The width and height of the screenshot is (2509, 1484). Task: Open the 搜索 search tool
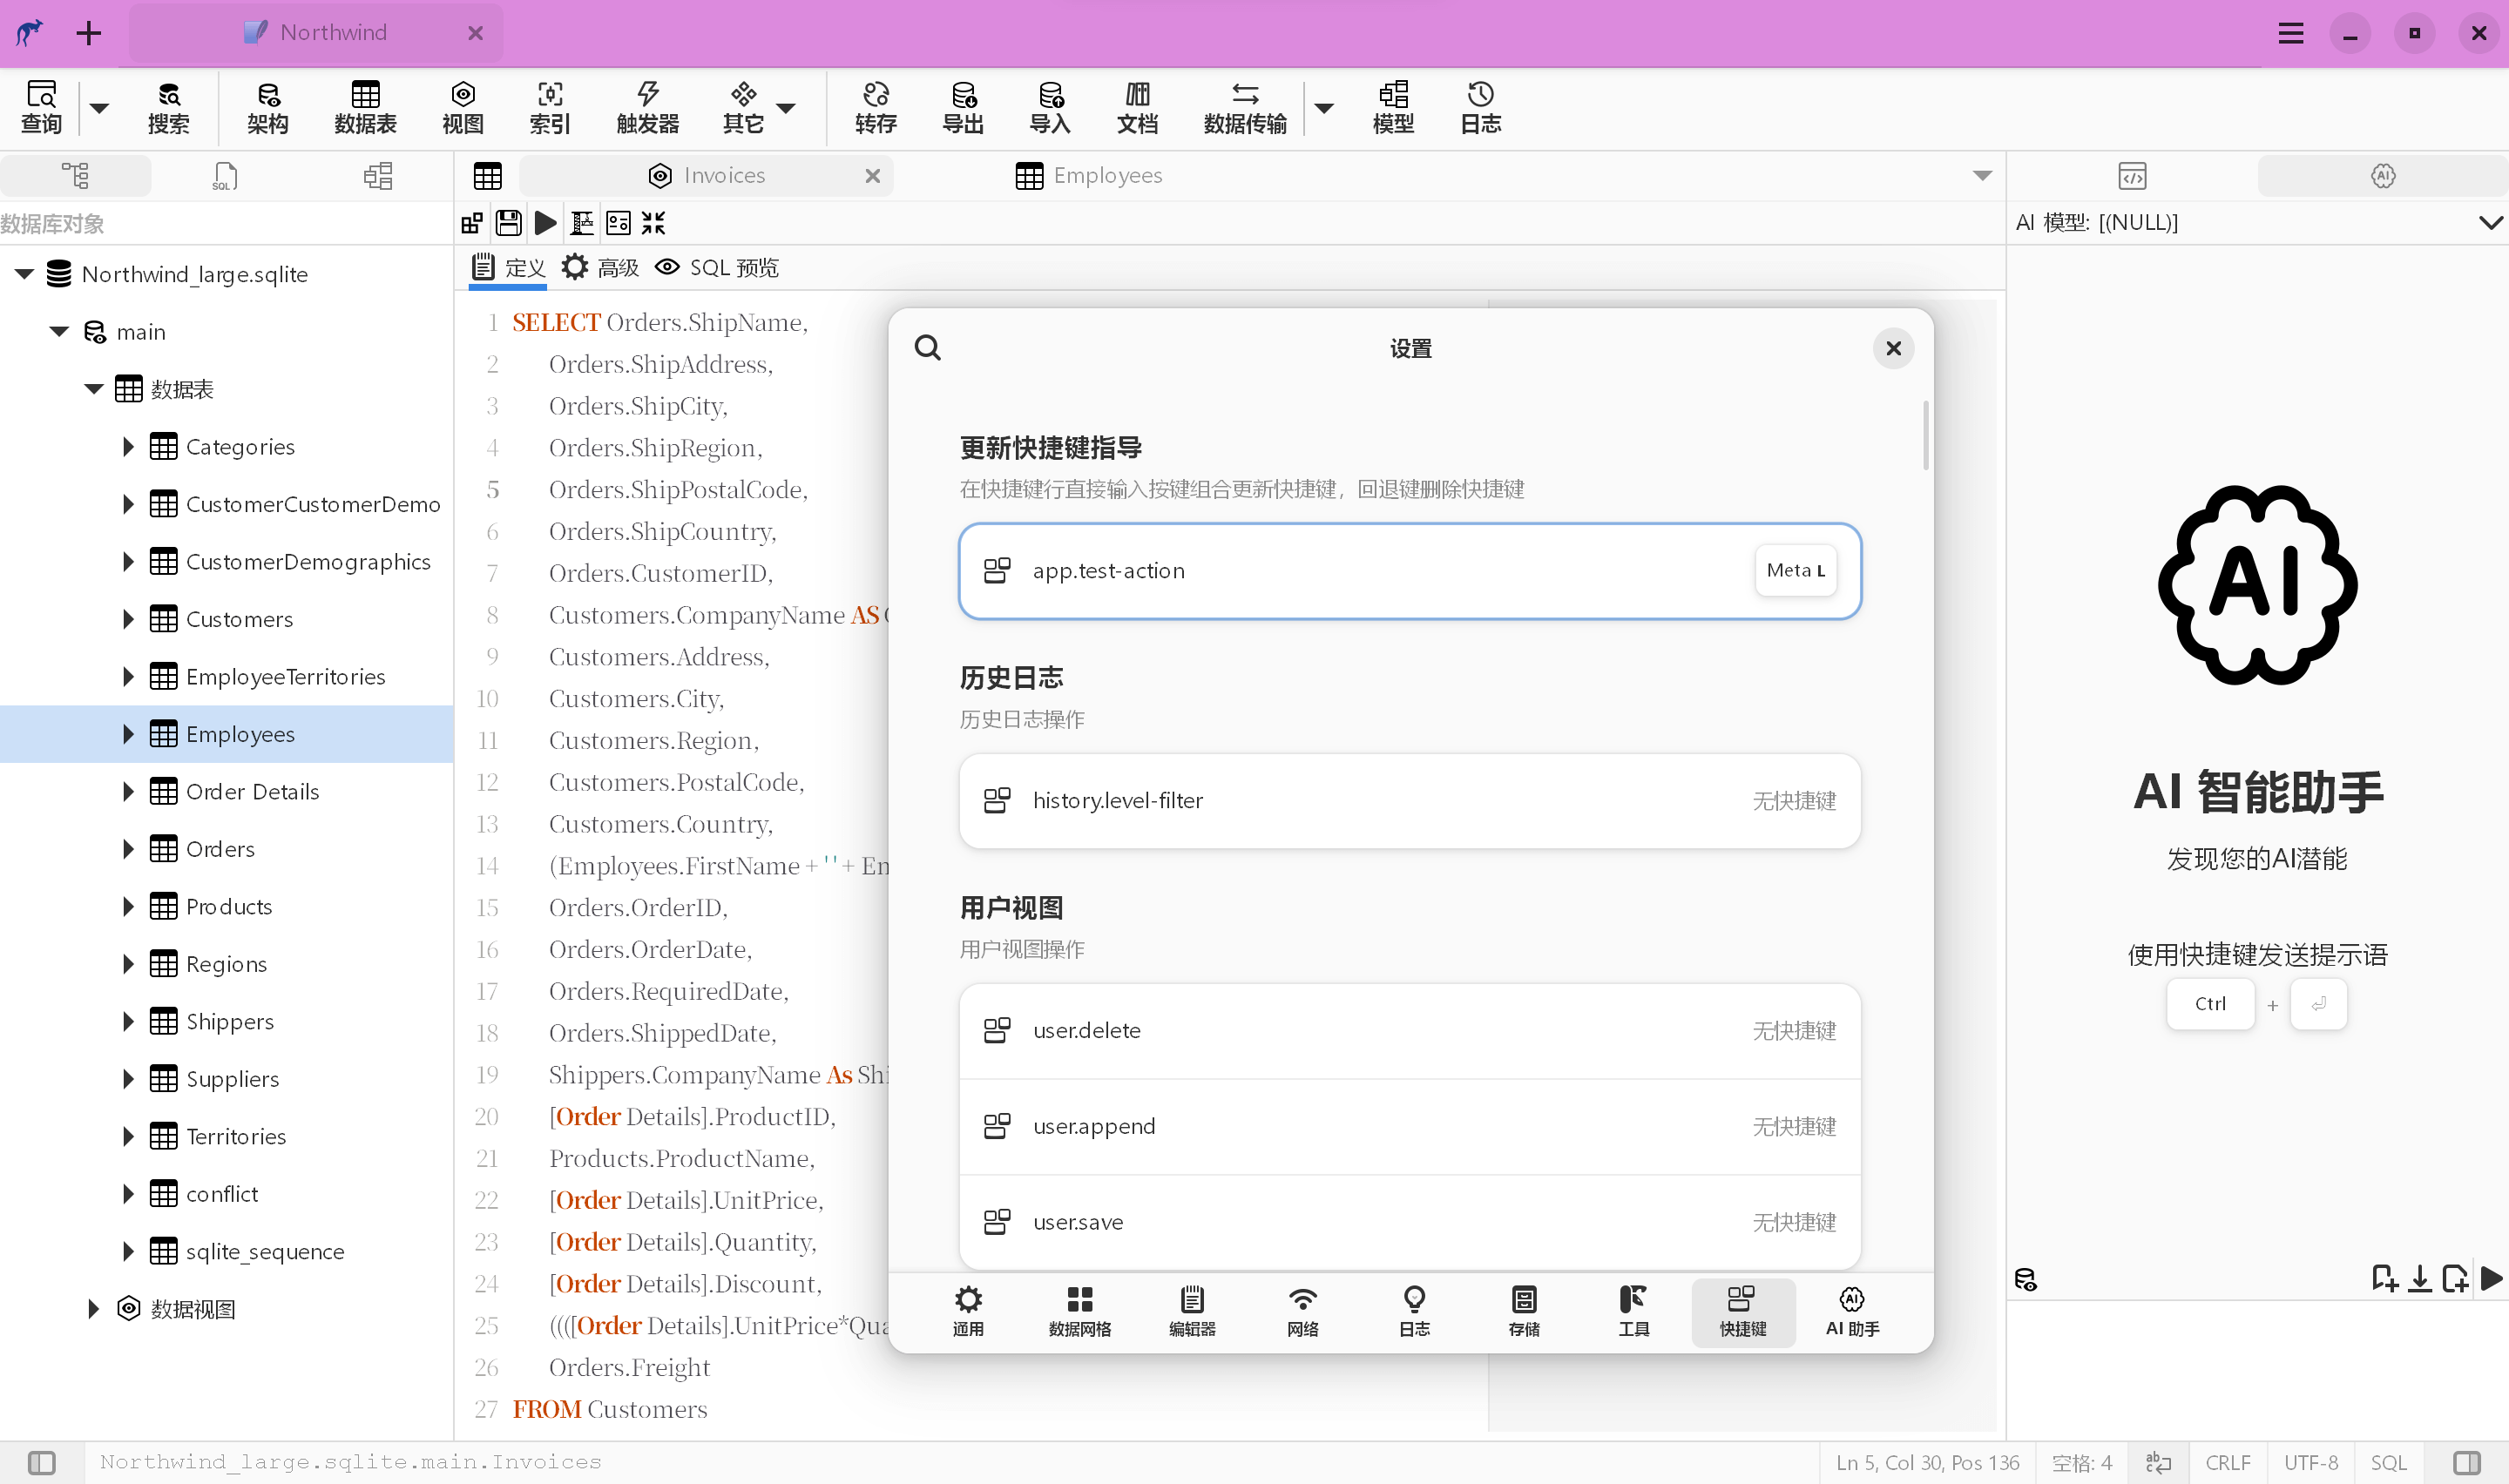click(x=168, y=107)
